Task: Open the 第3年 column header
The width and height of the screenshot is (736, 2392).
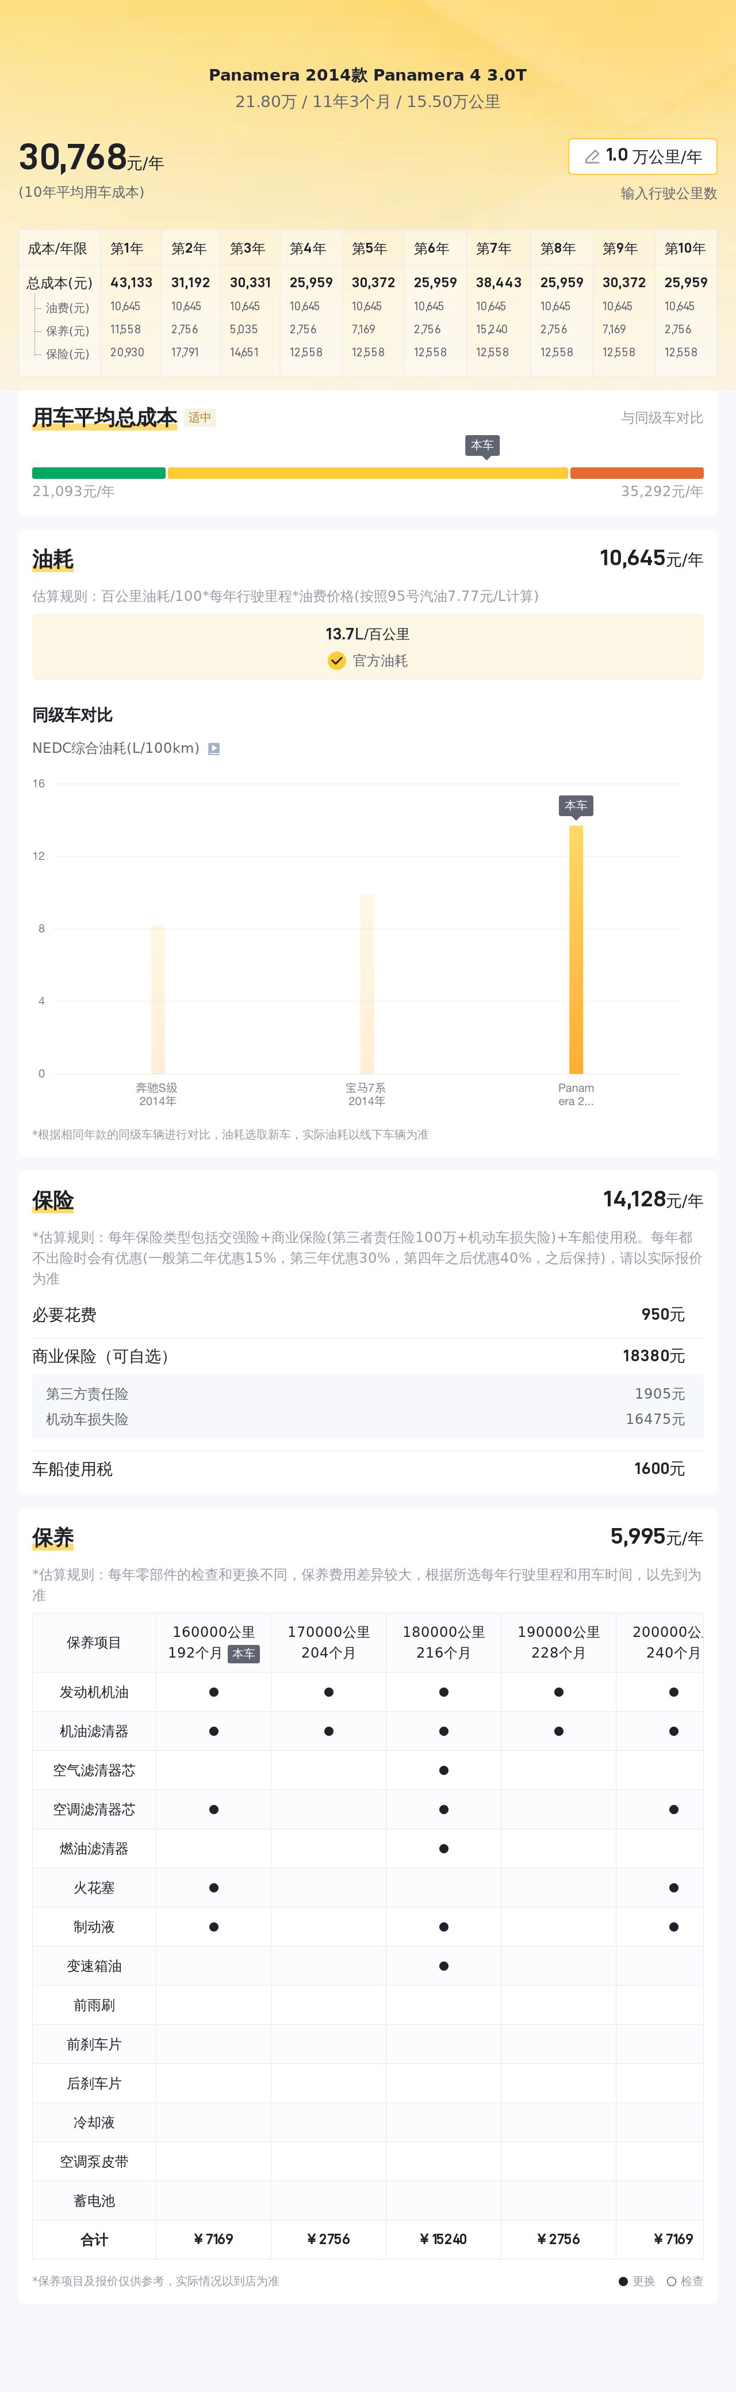Action: [x=248, y=248]
